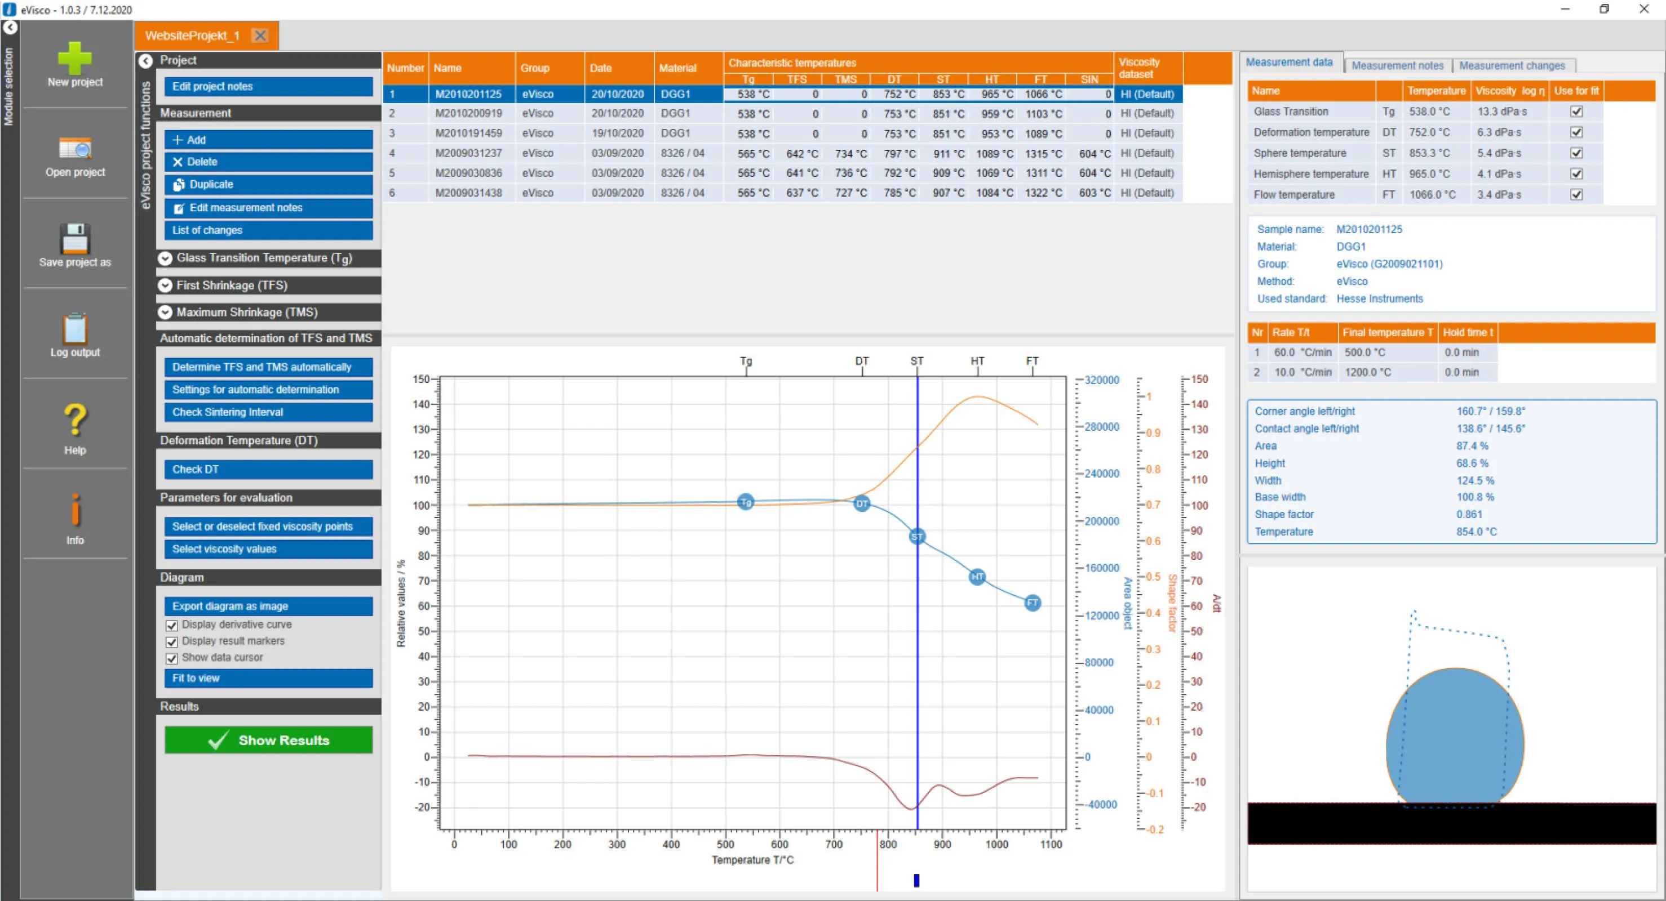1666x901 pixels.
Task: Open the Measurement changes tab
Action: coord(1513,65)
